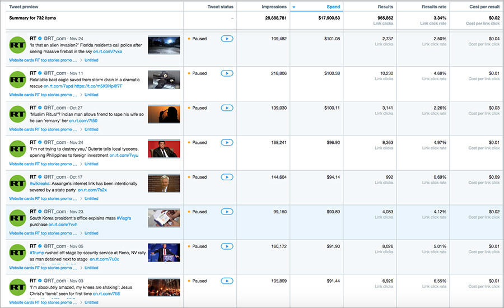Open candlelit tomb crowd thumbnail
Screen dimensions: 504x308
coord(164,287)
